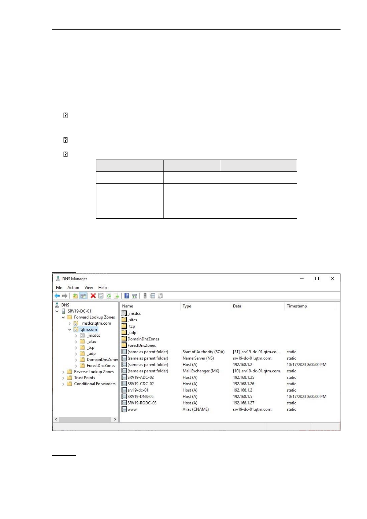Collapse the SRV19-DC-01 server node
Viewport: 367px width, 519px height.
coord(57,311)
